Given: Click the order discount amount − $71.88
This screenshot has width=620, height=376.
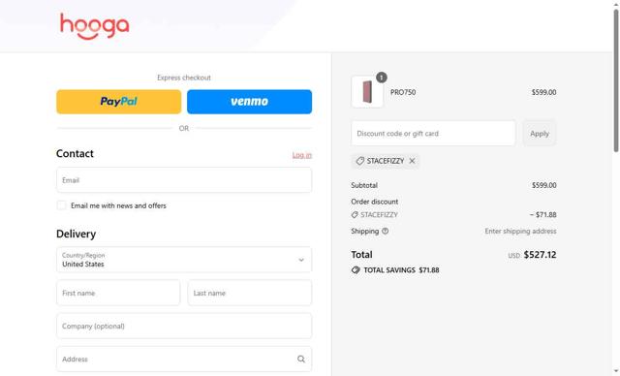Looking at the screenshot, I should click(542, 215).
